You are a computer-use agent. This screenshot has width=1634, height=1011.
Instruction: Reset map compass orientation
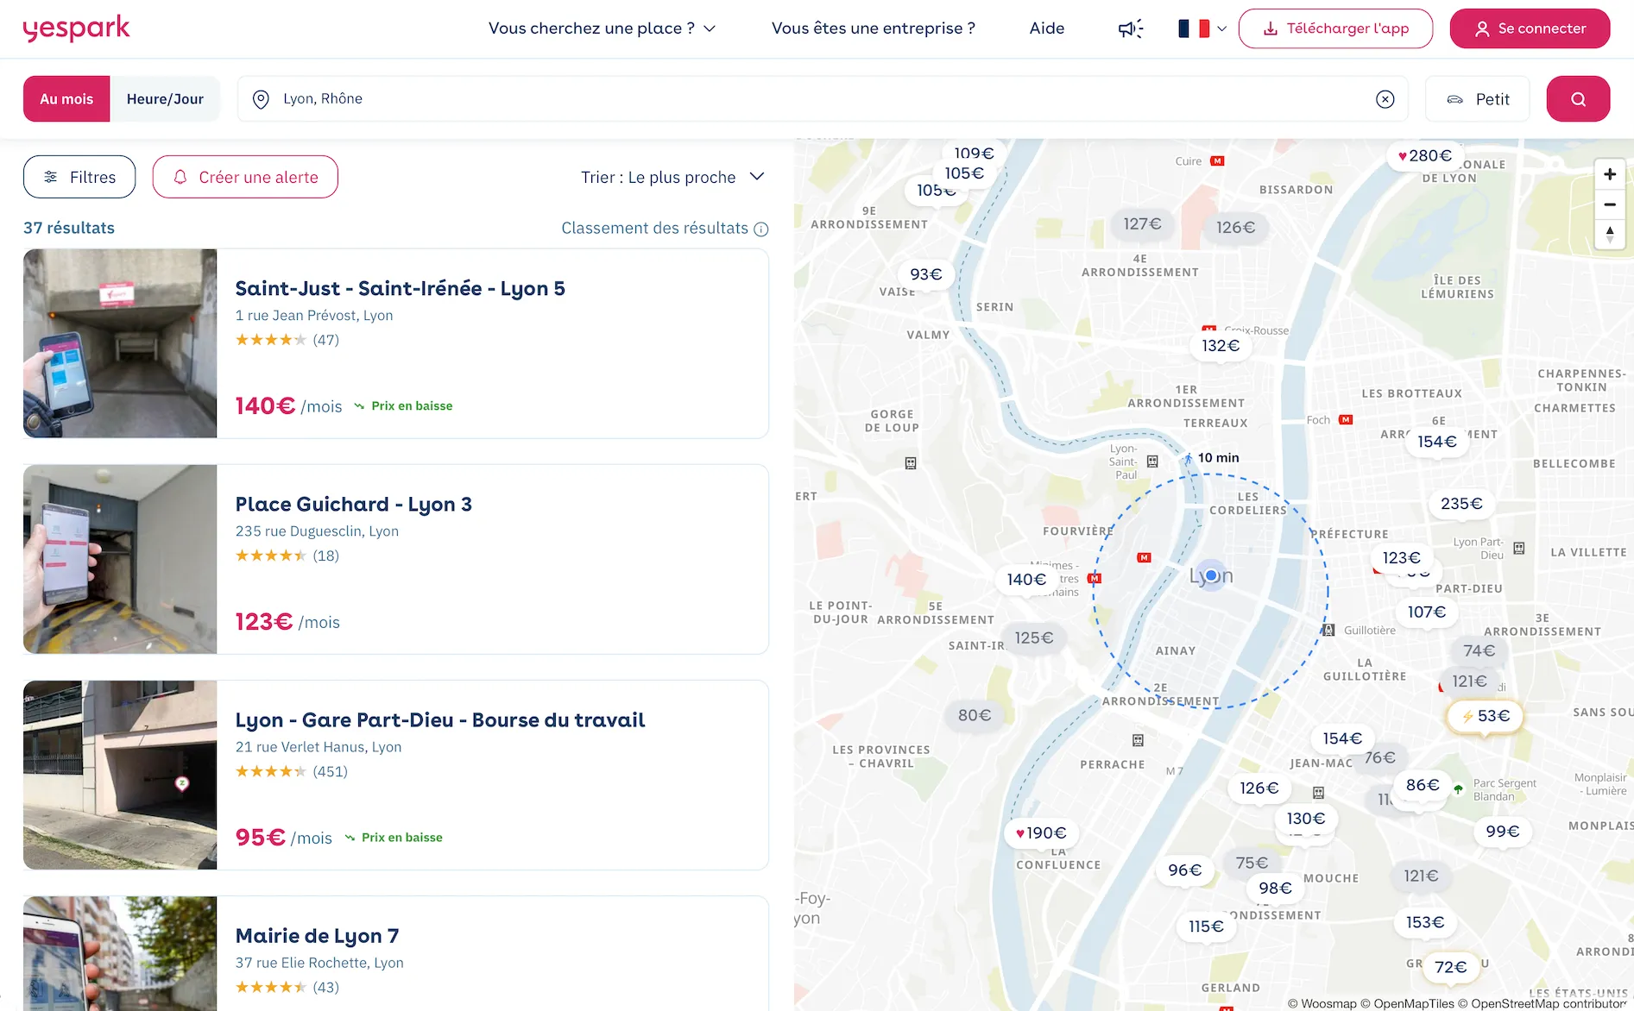[x=1609, y=234]
